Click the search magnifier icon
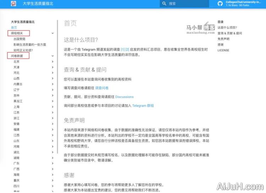 coord(164,4)
